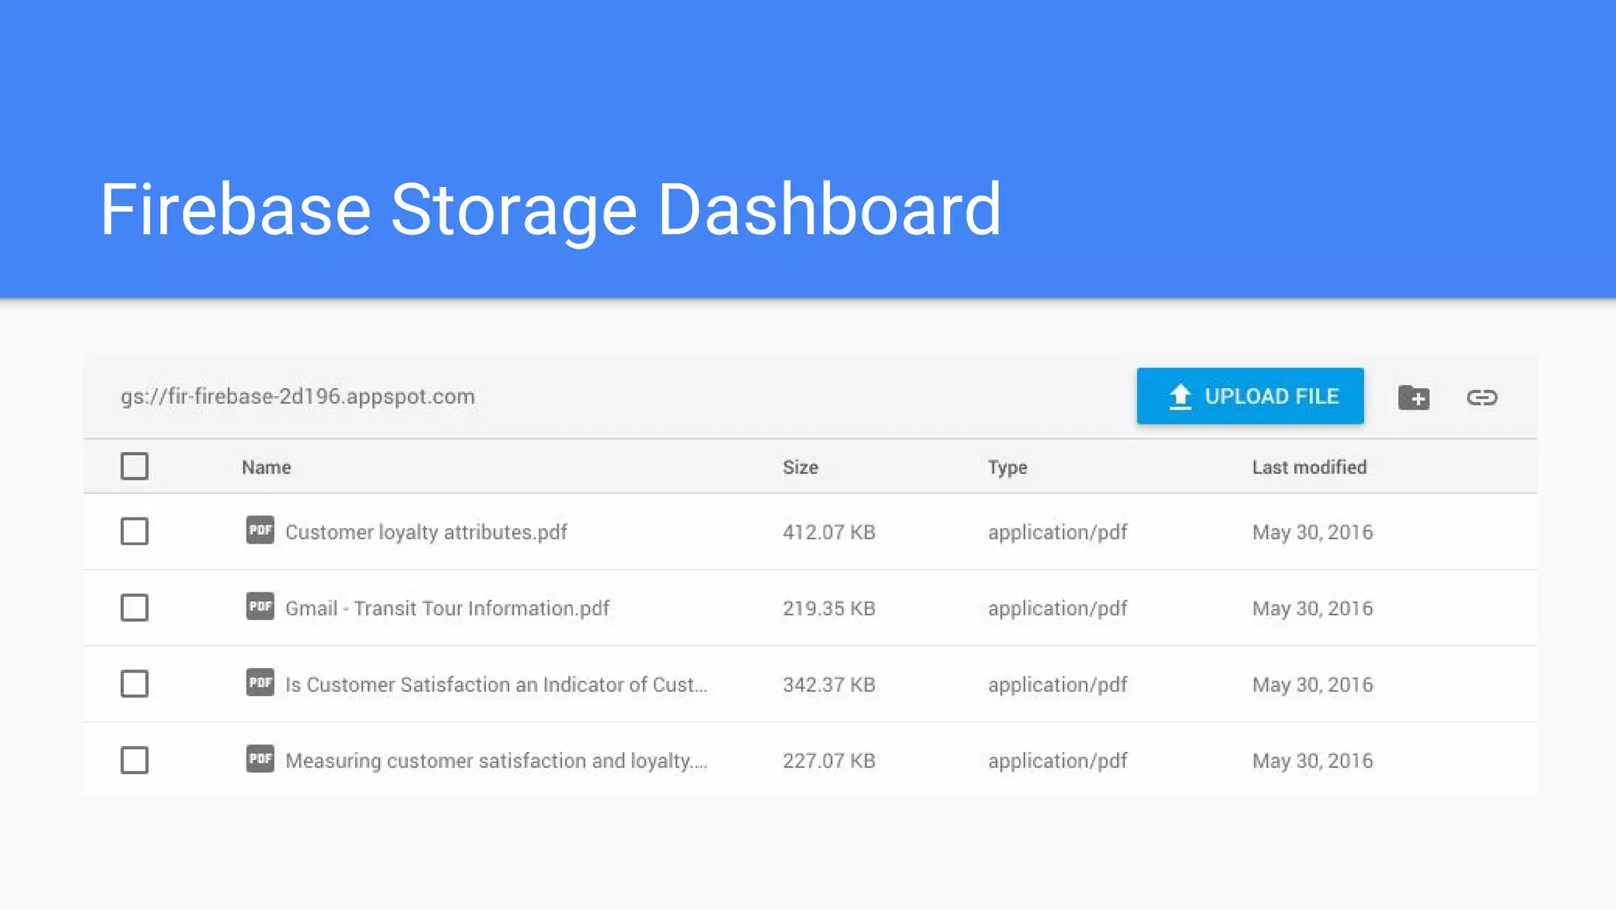Click the 342.37 KB size cell
Viewport: 1616px width, 909px height.
tap(829, 685)
